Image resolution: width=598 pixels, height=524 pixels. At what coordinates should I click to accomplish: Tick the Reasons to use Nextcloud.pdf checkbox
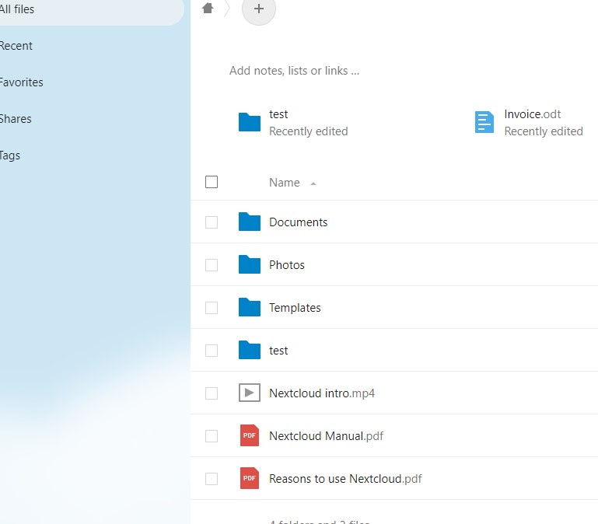[212, 478]
